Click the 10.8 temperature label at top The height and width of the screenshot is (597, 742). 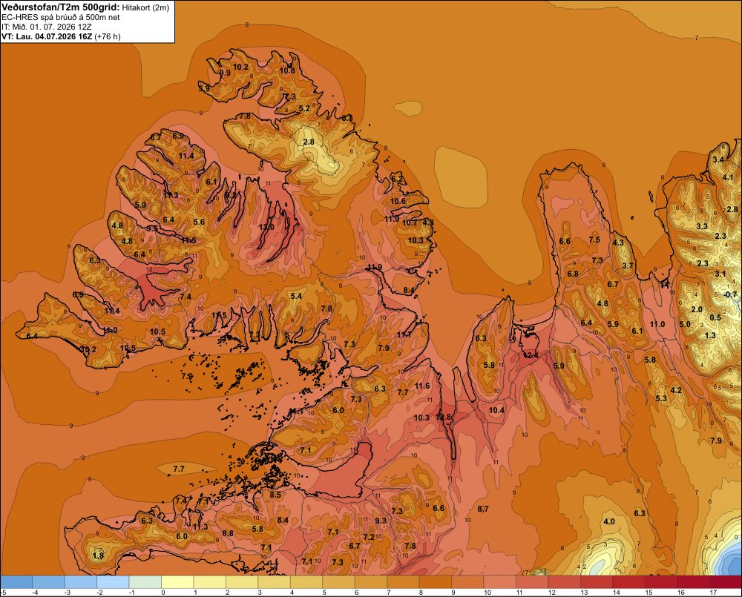point(287,71)
